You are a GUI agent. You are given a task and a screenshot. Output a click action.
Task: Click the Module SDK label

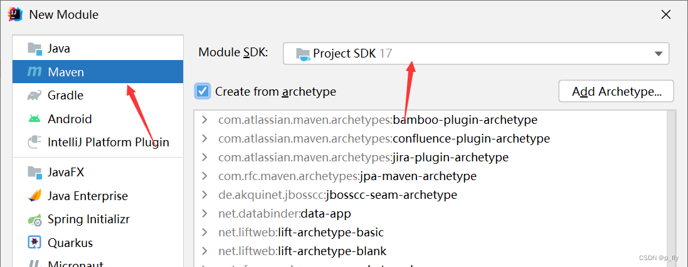coord(233,53)
